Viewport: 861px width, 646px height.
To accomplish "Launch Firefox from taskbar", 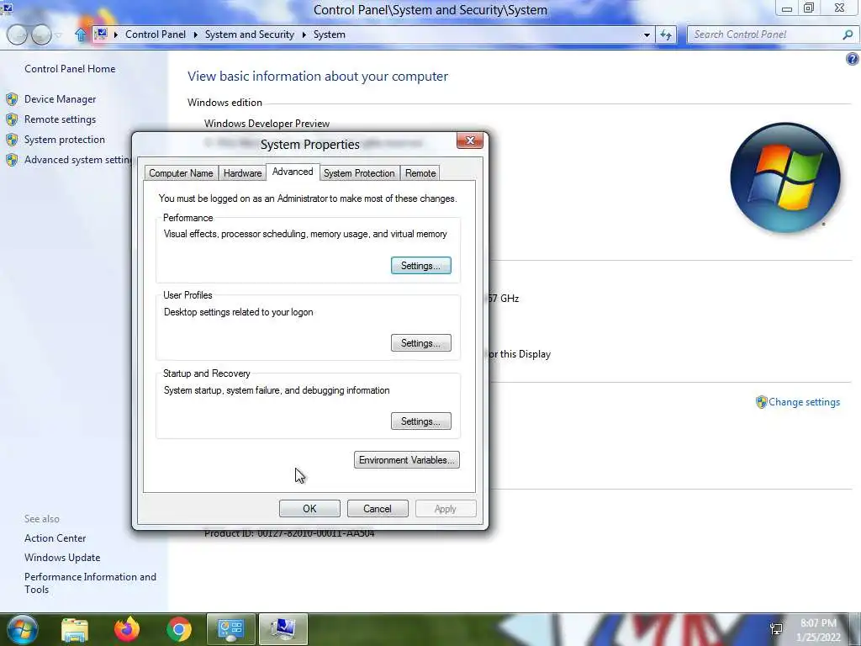I will point(126,629).
